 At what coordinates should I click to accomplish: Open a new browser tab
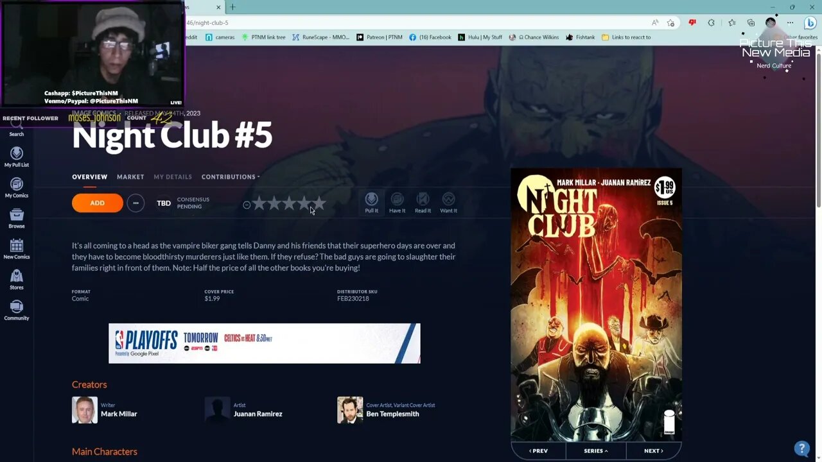(x=232, y=7)
